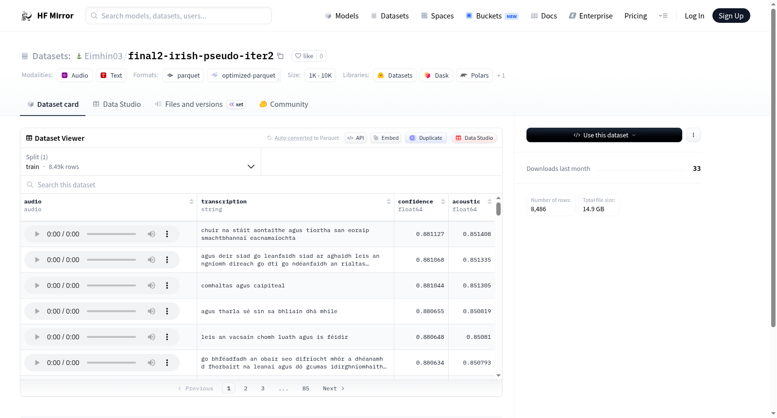Go to the Pricing page
Screen dimensions: 777x418
click(x=636, y=16)
